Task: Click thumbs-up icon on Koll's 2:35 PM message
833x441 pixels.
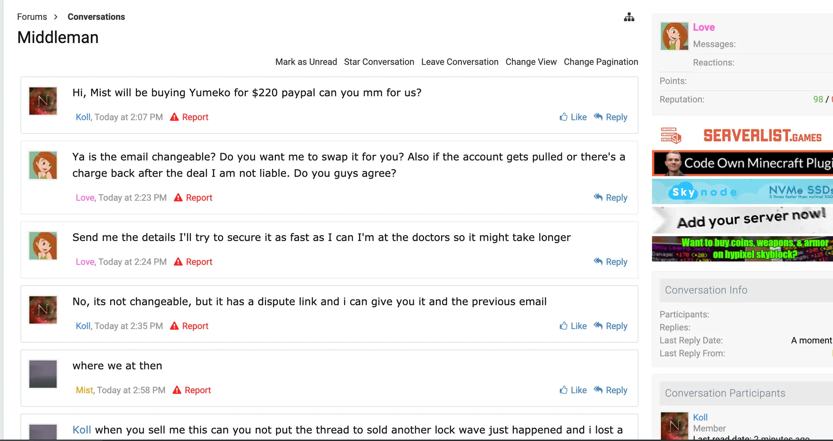Action: point(564,326)
